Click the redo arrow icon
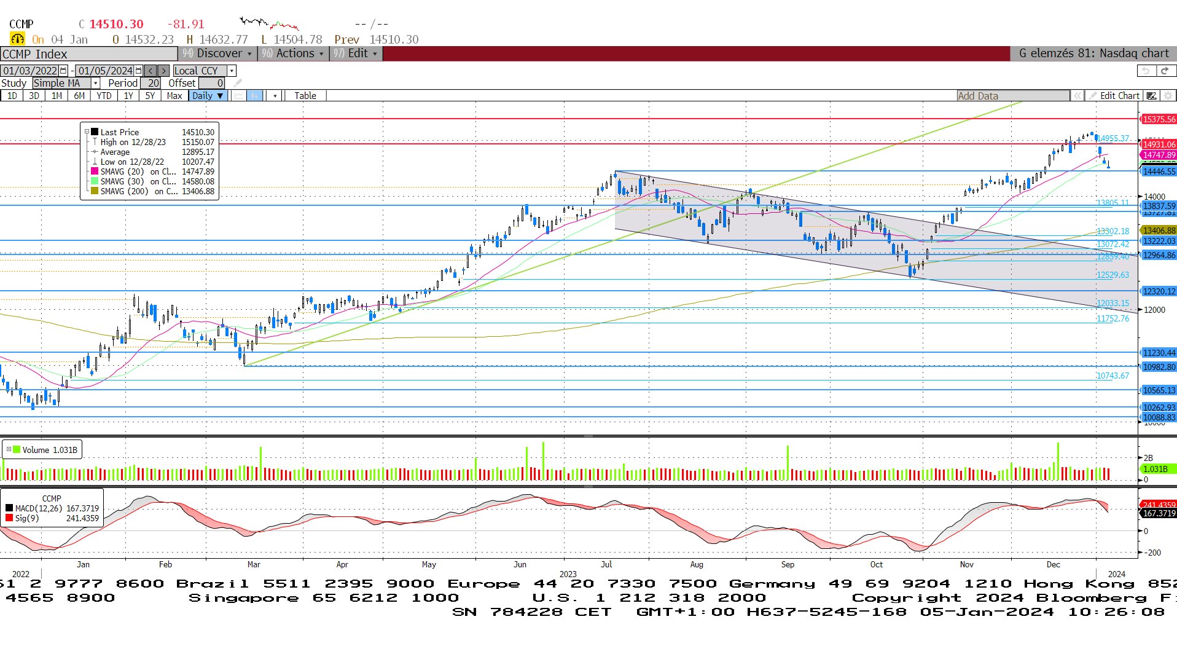The height and width of the screenshot is (646, 1177). (1165, 71)
